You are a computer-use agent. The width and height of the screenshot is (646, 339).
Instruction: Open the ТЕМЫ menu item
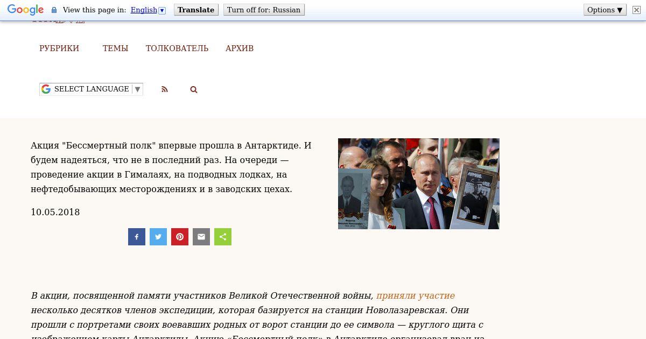point(115,48)
